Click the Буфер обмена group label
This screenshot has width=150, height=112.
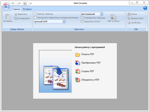click(x=17, y=29)
